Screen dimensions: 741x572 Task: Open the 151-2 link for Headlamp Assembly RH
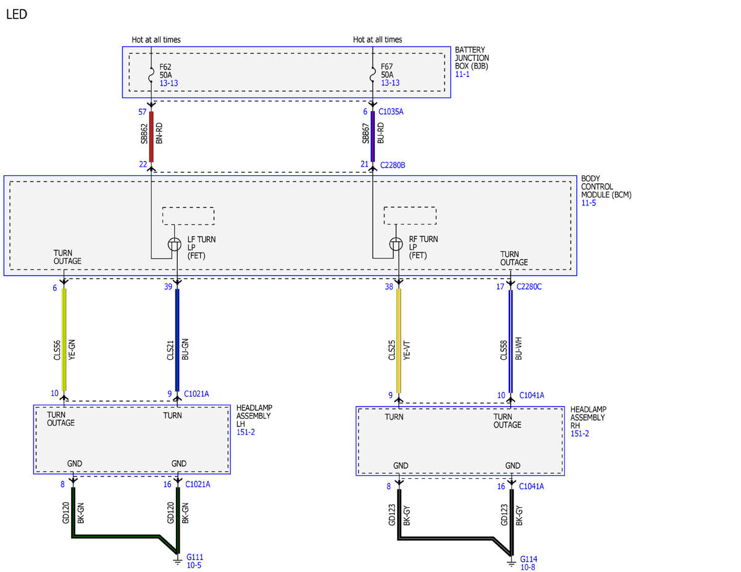click(x=580, y=434)
